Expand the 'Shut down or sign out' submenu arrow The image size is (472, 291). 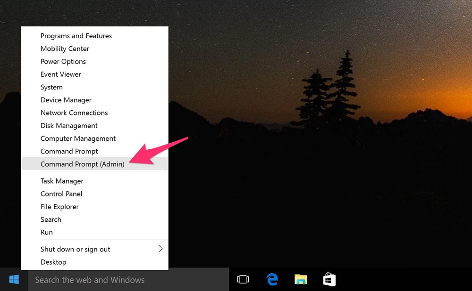pos(160,249)
